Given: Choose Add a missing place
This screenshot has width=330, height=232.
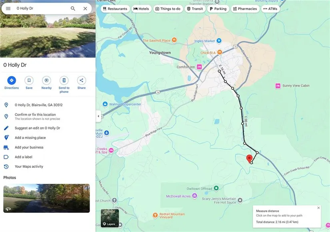Looking at the screenshot, I should [30, 138].
